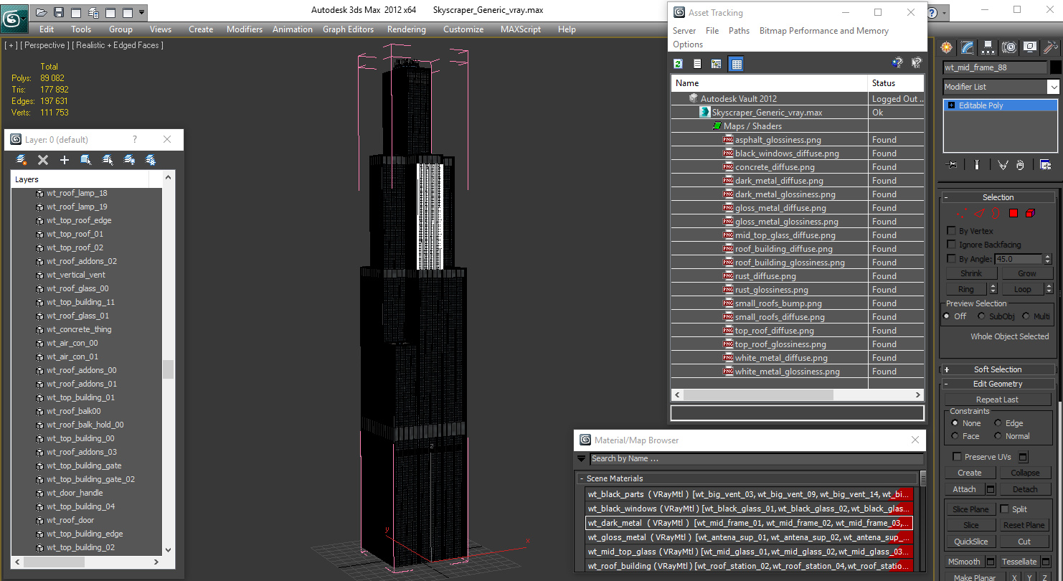Screen dimensions: 1063x581
Task: Click the black object color swatch
Action: point(1056,67)
